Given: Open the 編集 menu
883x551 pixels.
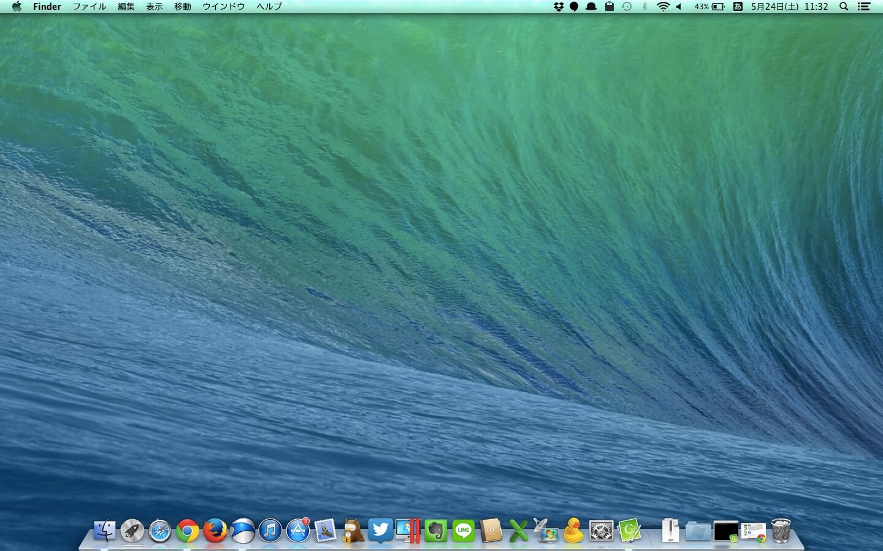Looking at the screenshot, I should point(126,7).
